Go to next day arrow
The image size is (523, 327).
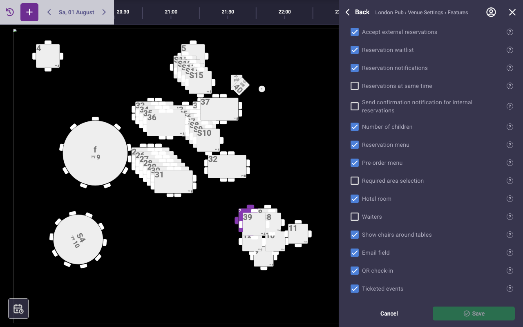(x=104, y=12)
